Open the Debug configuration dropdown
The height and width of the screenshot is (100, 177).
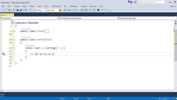(x=41, y=10)
